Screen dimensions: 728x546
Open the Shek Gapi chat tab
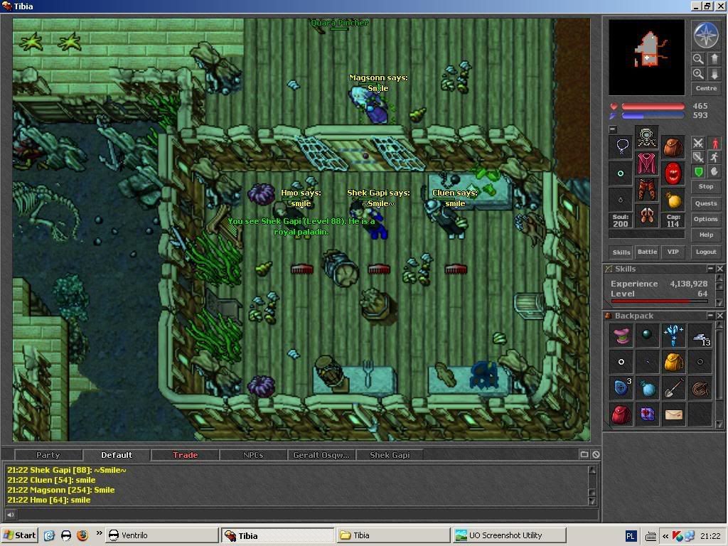[390, 455]
